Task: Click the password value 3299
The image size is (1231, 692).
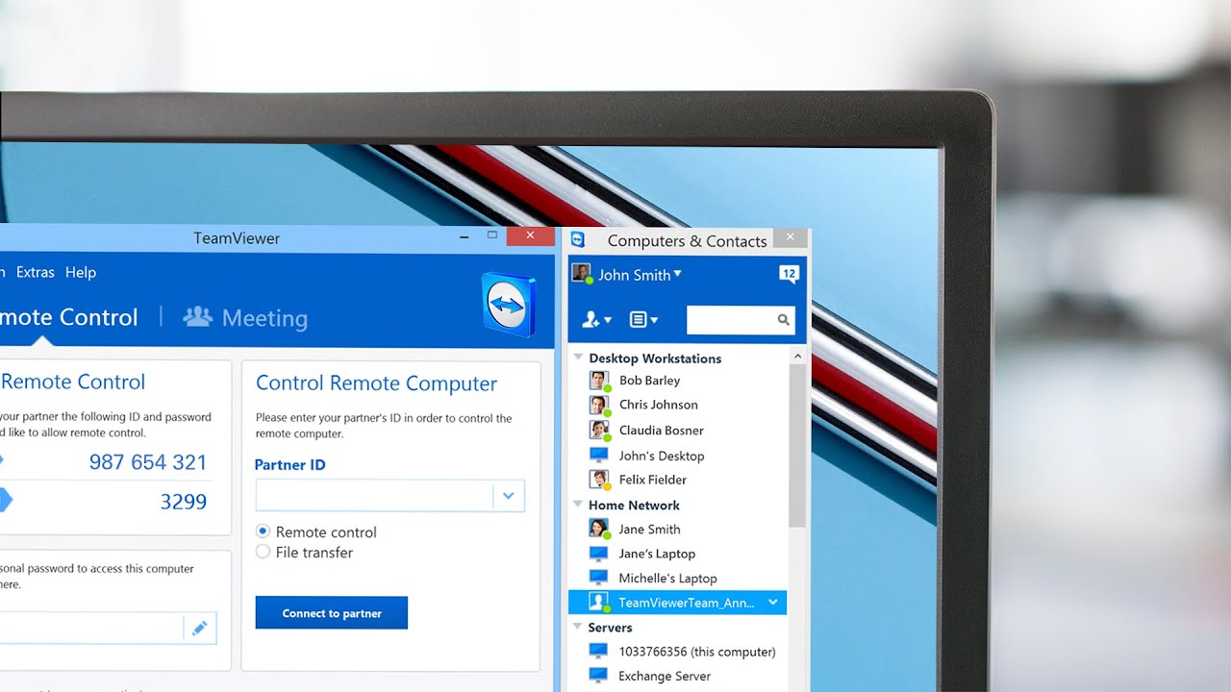Action: (x=184, y=502)
